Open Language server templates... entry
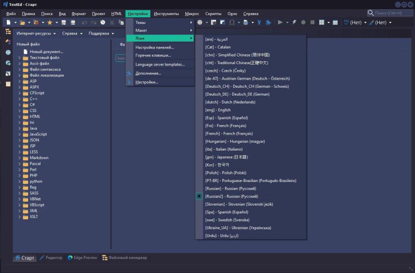This screenshot has width=415, height=273. (x=160, y=64)
